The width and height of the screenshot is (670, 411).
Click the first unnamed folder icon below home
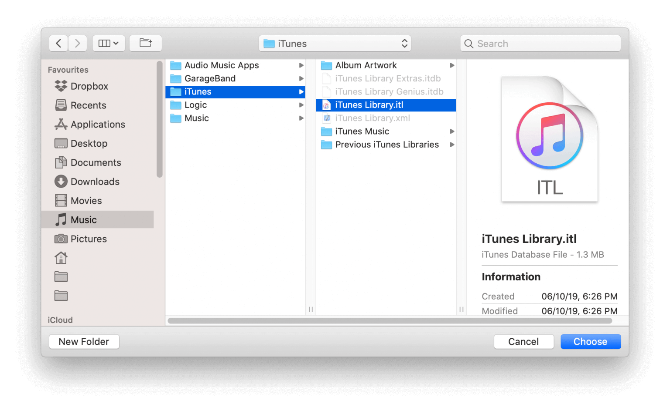point(61,277)
